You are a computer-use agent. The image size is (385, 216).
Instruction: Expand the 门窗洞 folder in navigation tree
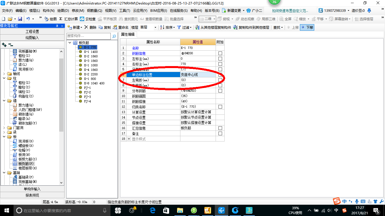4,128
